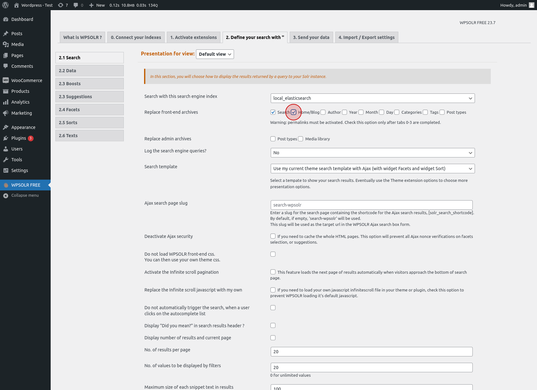Select the 2.3 Suggestions submenu
537x390 pixels.
(x=90, y=97)
